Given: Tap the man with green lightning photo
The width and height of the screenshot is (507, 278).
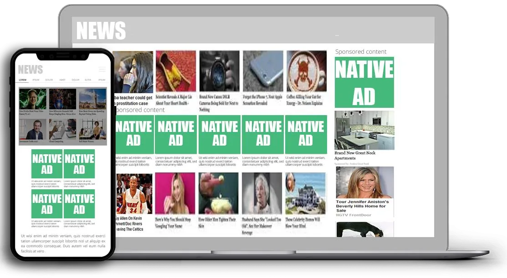Looking at the screenshot, I should pos(33,99).
